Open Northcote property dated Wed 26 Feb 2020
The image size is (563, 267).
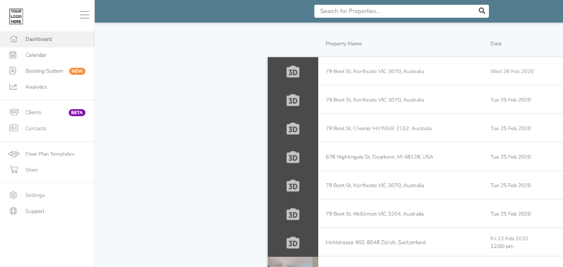pyautogui.click(x=375, y=72)
